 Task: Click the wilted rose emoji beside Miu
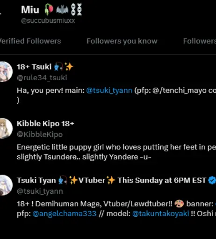(x=49, y=9)
